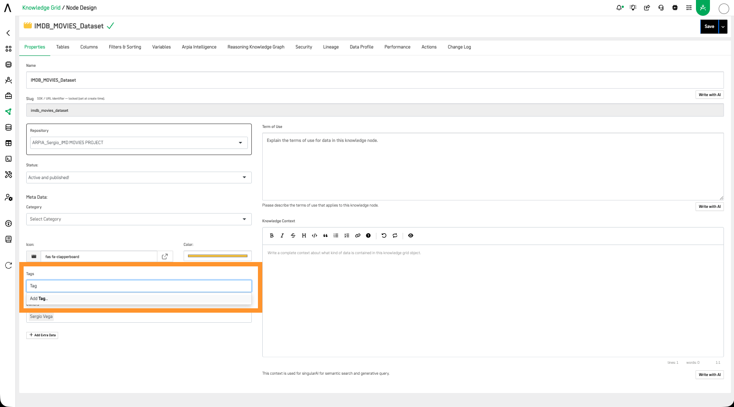Click Write with AI below Term of Use

[710, 207]
